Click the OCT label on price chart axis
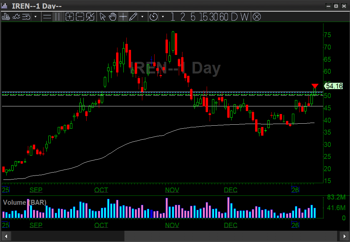This screenshot has width=350, height=242. pos(101,190)
